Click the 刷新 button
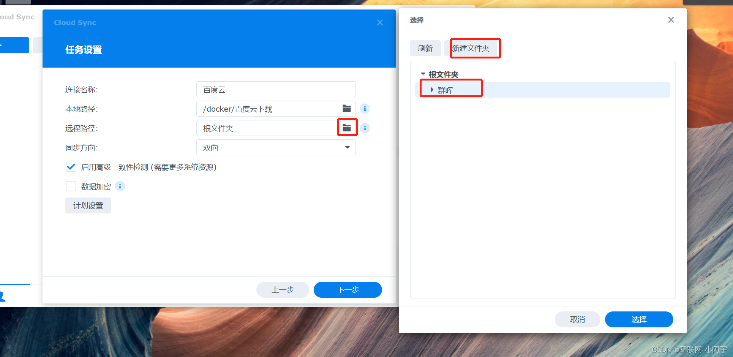Image resolution: width=733 pixels, height=357 pixels. coord(425,48)
